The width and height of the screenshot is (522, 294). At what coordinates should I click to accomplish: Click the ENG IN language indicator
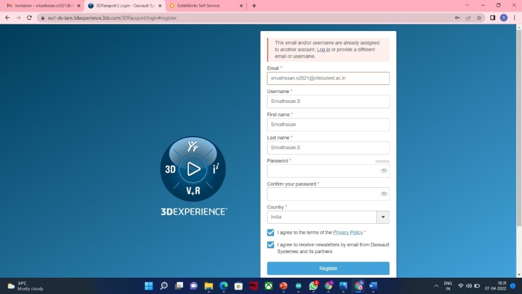point(448,286)
